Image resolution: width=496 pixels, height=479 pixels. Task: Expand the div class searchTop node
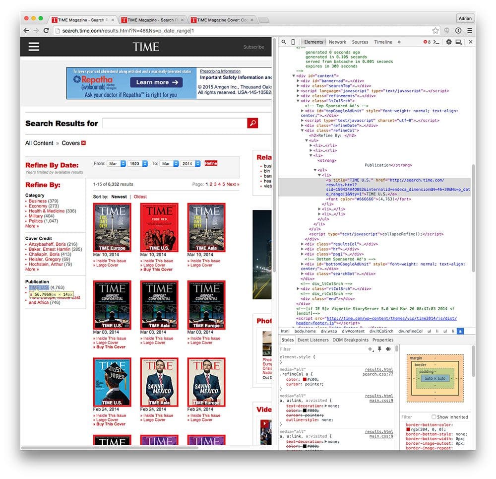[298, 86]
